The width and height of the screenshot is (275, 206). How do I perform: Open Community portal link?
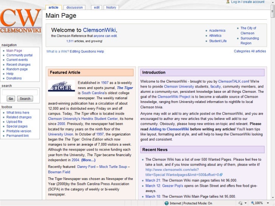[20, 55]
